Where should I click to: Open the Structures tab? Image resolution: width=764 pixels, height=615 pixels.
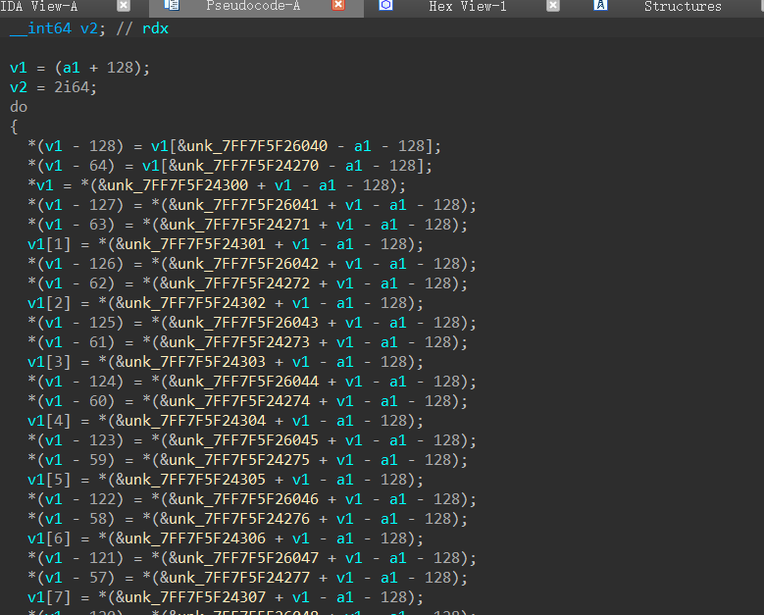click(x=682, y=7)
